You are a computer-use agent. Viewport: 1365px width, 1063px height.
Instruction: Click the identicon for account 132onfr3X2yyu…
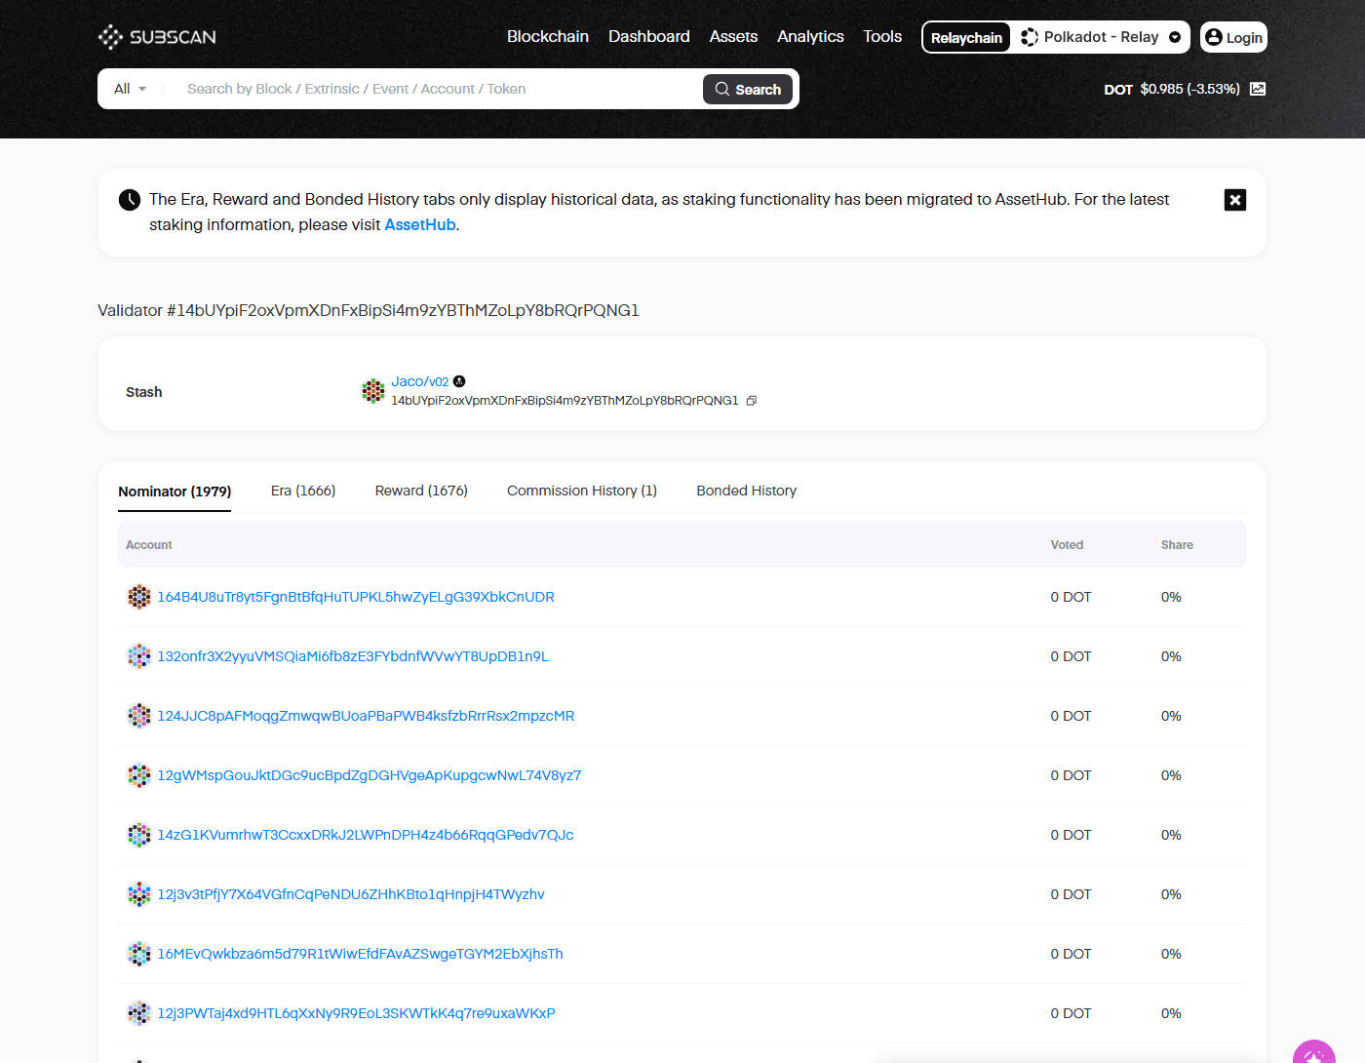(139, 656)
